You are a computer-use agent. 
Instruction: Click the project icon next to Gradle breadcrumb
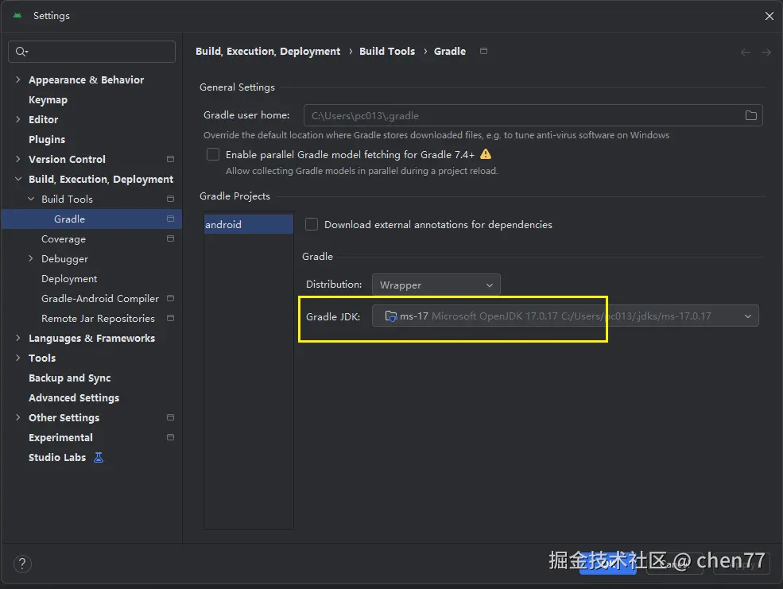(483, 51)
